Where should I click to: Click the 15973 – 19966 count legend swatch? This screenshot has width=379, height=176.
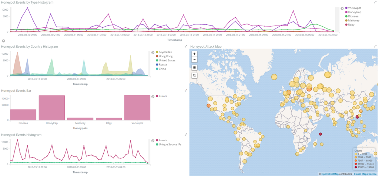[x=356, y=167]
